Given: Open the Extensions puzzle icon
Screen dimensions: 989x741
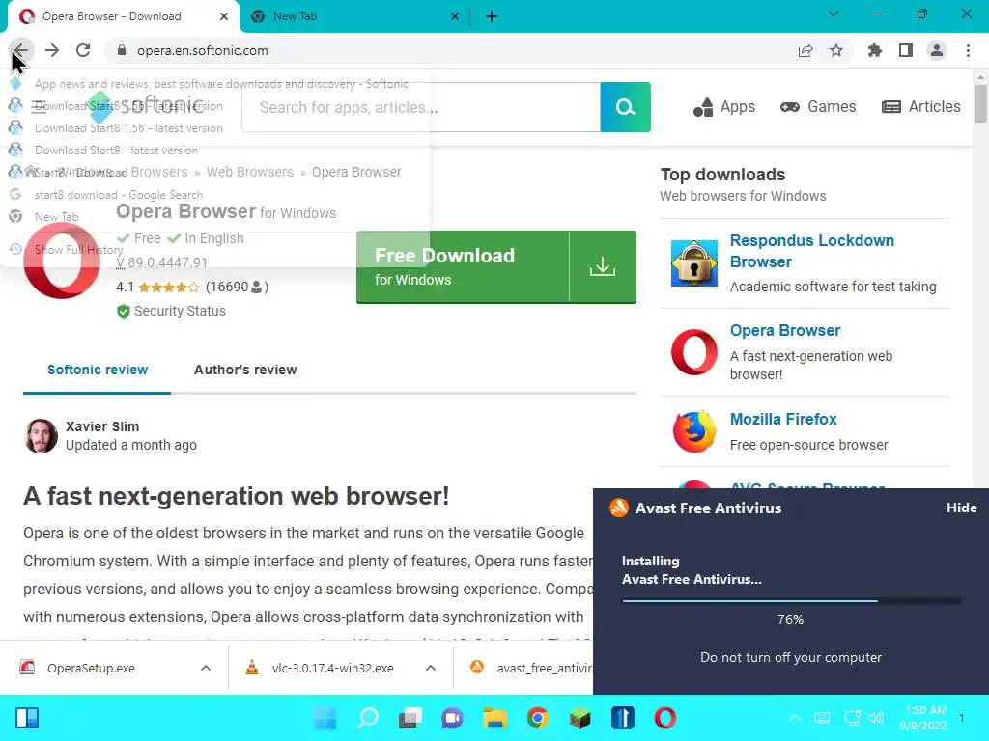Looking at the screenshot, I should pyautogui.click(x=875, y=50).
